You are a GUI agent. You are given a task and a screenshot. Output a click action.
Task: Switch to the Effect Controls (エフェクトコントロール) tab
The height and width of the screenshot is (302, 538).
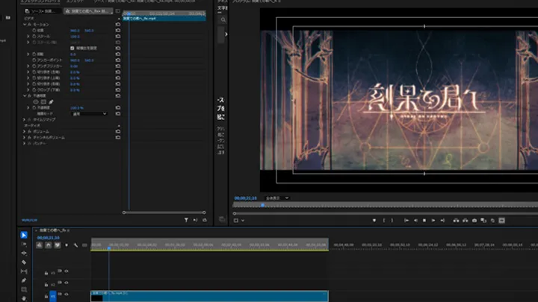pos(40,1)
